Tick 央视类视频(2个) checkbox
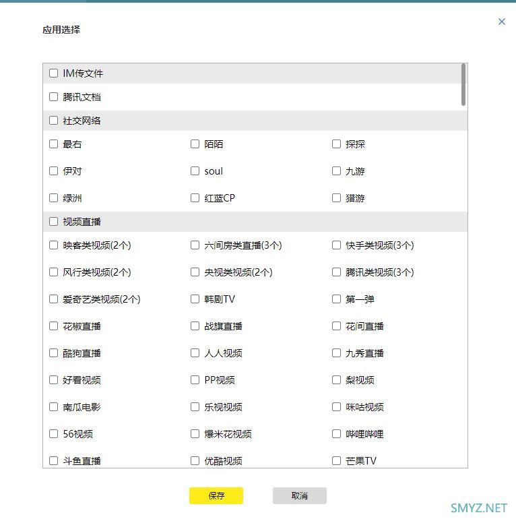The width and height of the screenshot is (516, 521). pyautogui.click(x=195, y=272)
